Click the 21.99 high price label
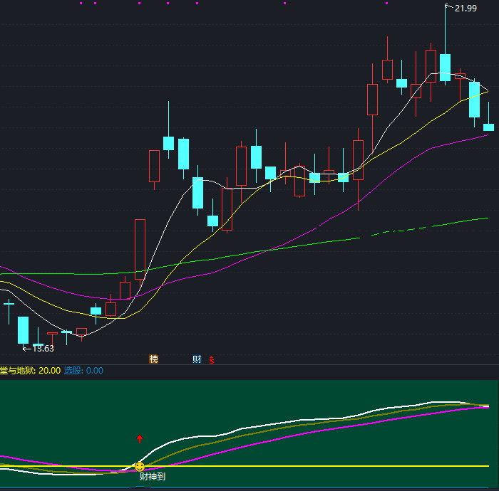Screen dimensions: 499x491 tap(465, 9)
